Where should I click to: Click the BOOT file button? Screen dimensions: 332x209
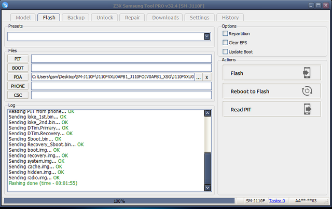pyautogui.click(x=18, y=68)
